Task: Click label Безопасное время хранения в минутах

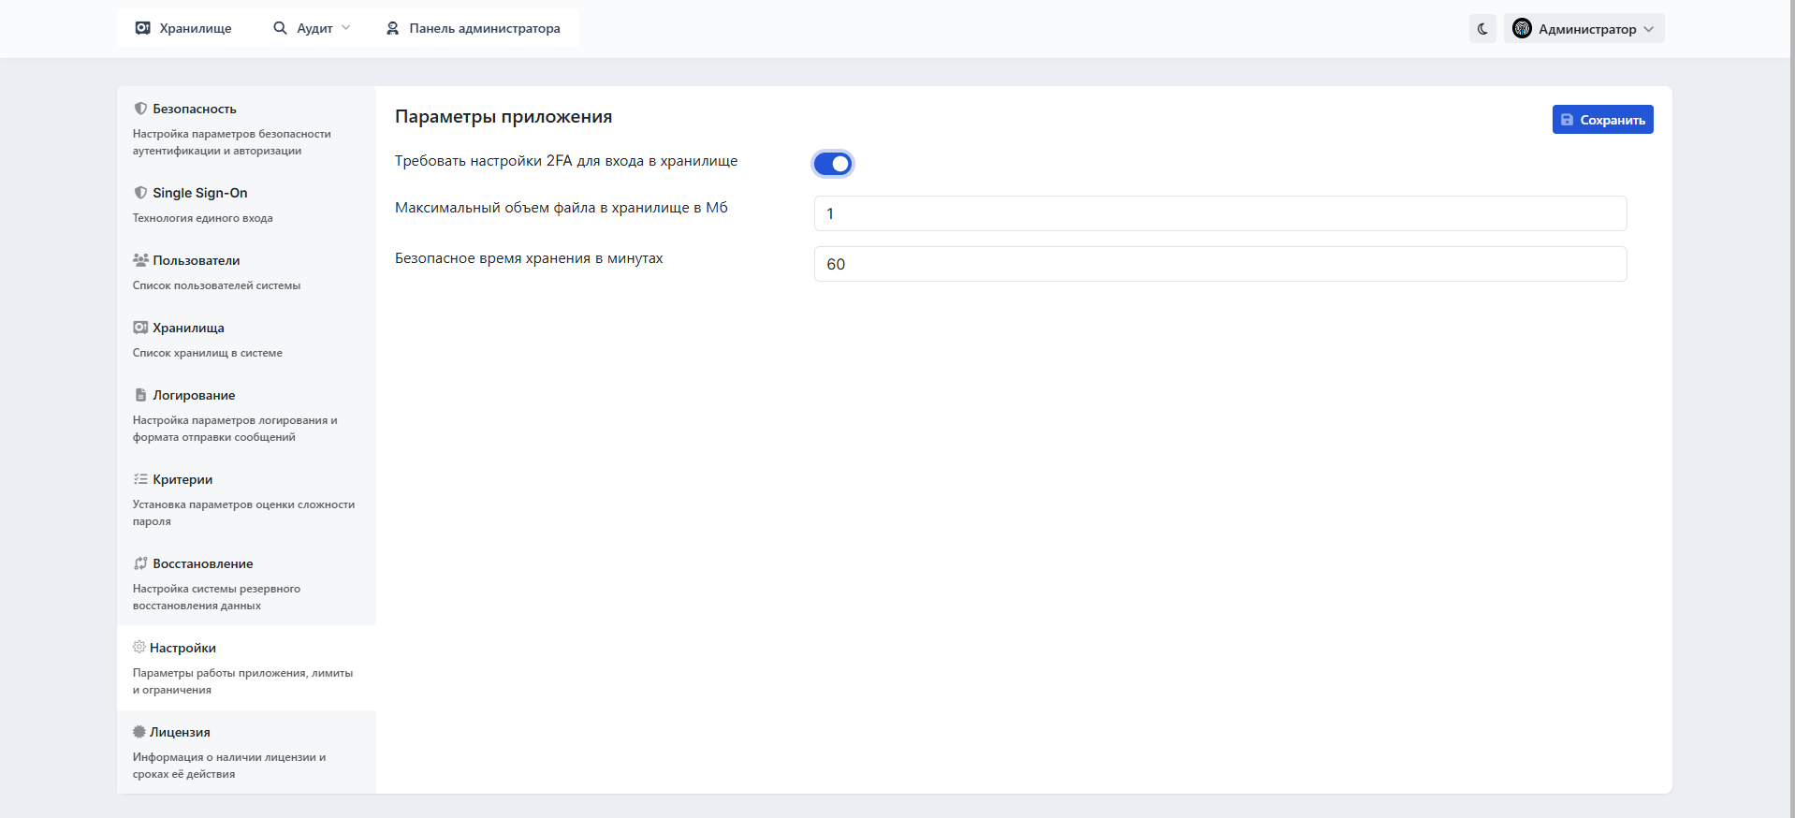Action: click(x=529, y=258)
